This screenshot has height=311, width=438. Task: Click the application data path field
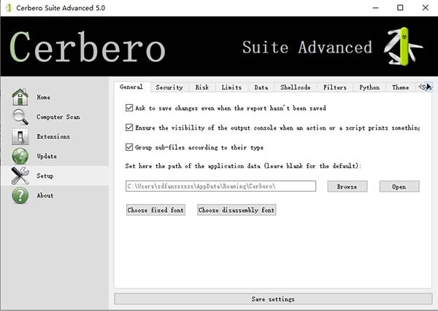[220, 186]
